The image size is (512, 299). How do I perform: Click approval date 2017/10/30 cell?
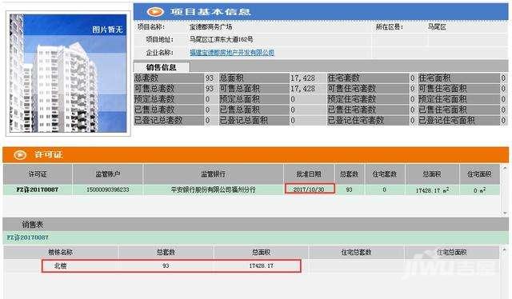309,189
